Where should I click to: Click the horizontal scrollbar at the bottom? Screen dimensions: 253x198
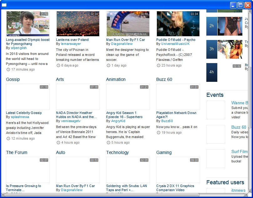(x=100, y=195)
